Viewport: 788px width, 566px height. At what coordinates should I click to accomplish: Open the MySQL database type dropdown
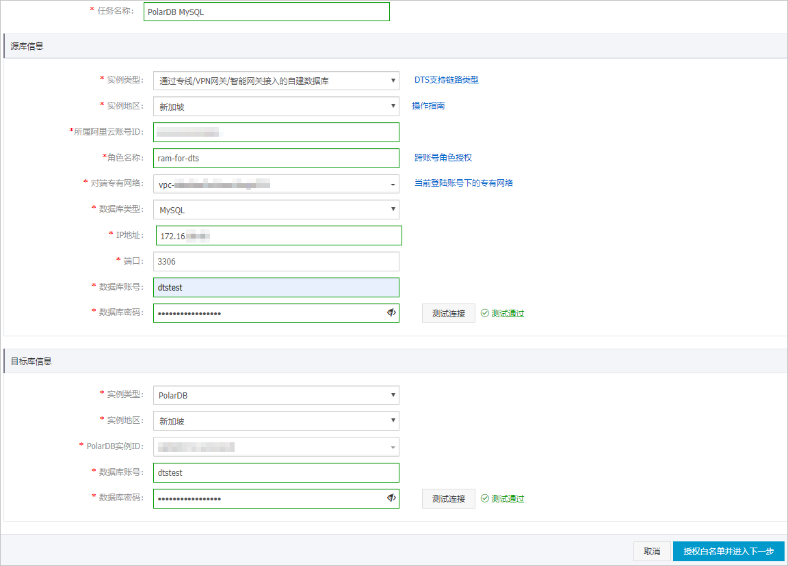click(276, 210)
